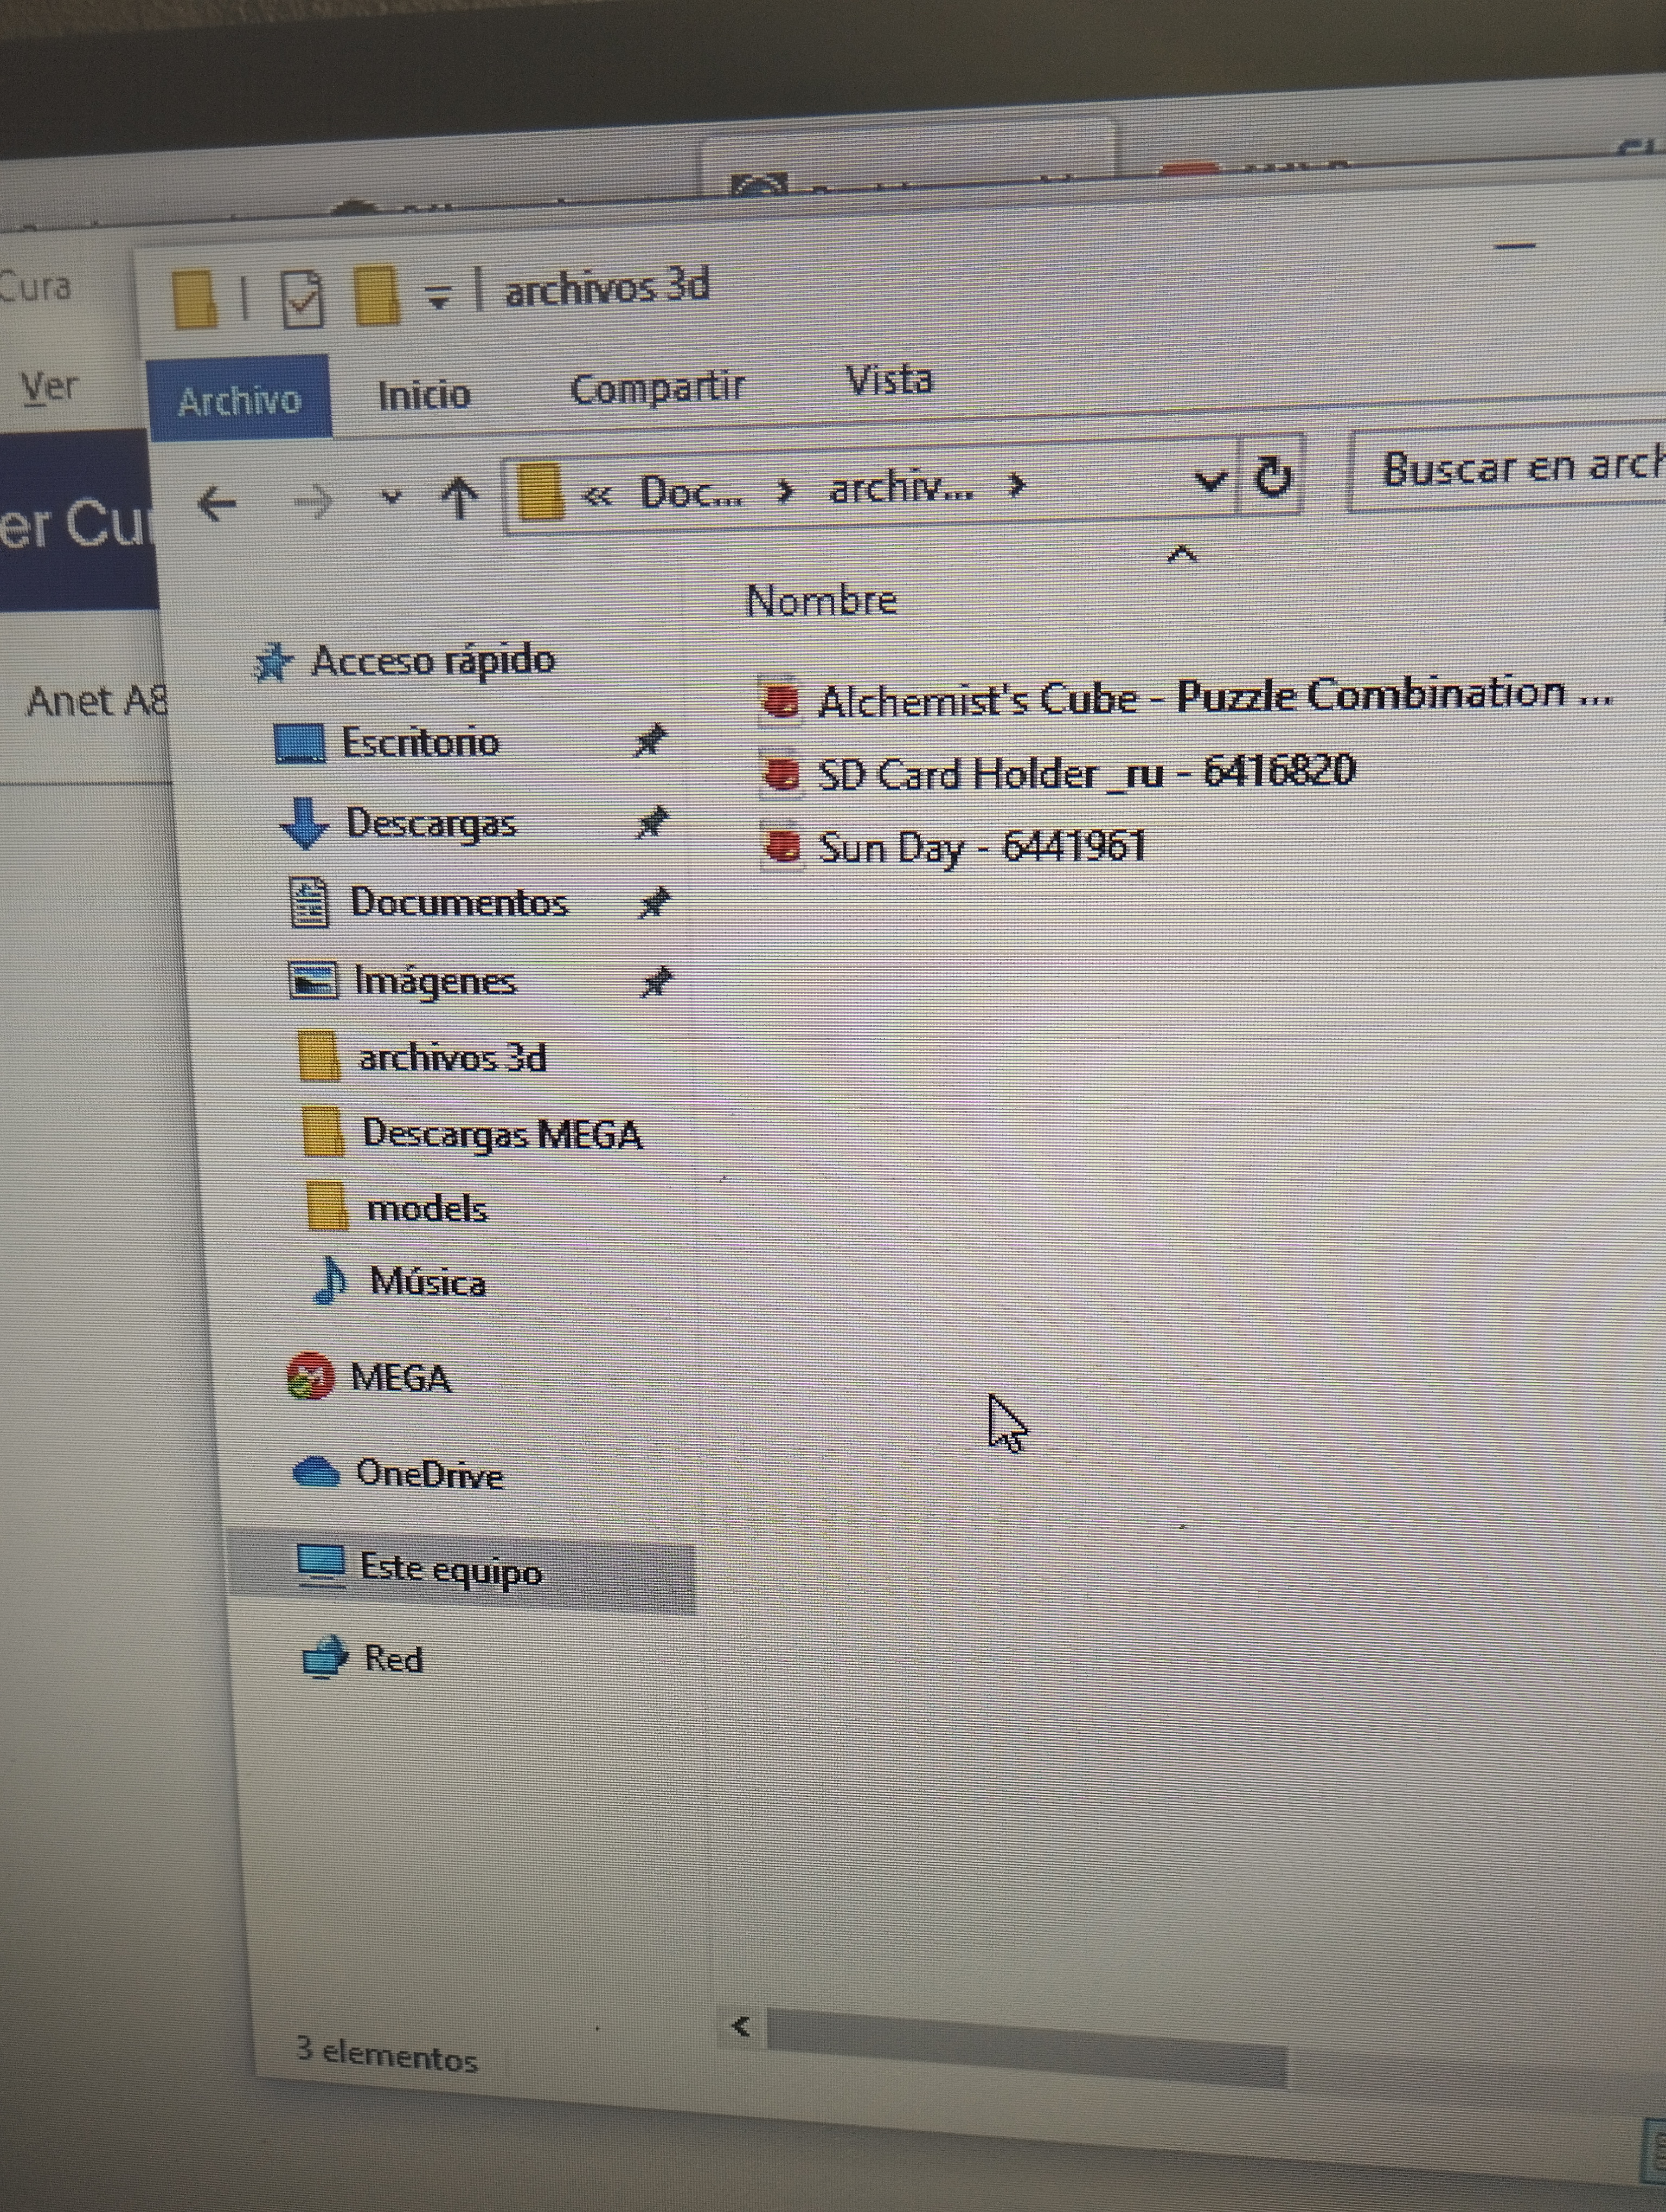Open the Música folder
This screenshot has width=1666, height=2212.
coord(427,1282)
